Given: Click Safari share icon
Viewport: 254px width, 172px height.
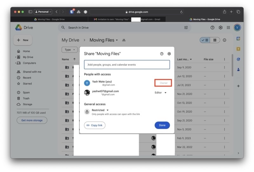Looking at the screenshot, I should pyautogui.click(x=224, y=12).
